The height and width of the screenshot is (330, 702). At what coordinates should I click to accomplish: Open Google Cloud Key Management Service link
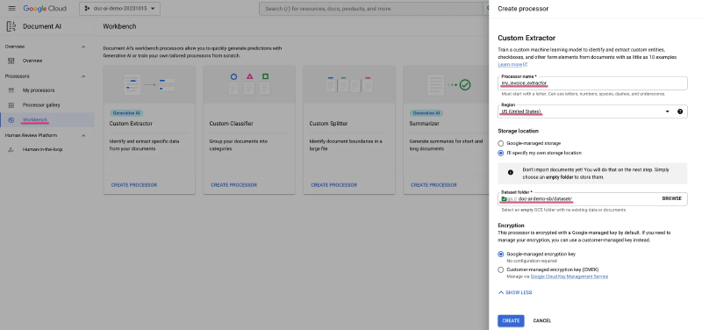(x=569, y=276)
